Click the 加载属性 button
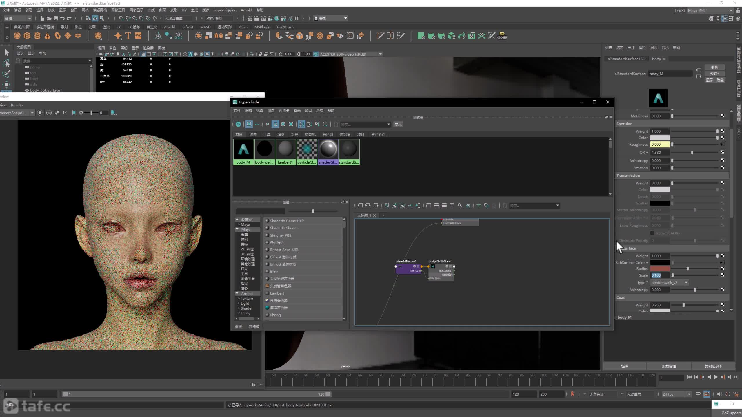 669,366
